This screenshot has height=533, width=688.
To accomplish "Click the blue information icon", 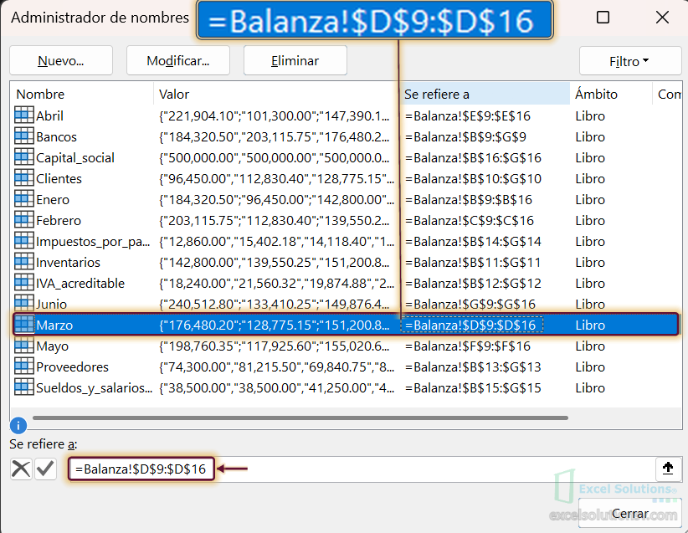I will (18, 425).
